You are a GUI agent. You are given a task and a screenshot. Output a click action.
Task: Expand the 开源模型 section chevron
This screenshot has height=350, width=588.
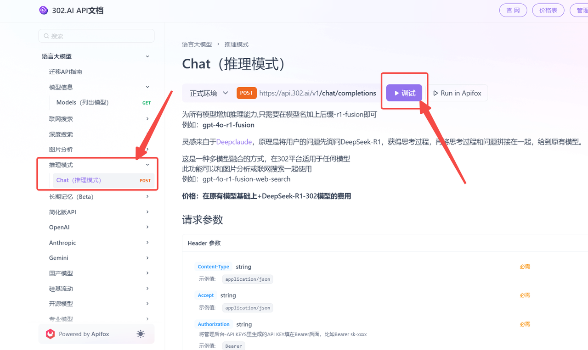coord(147,304)
